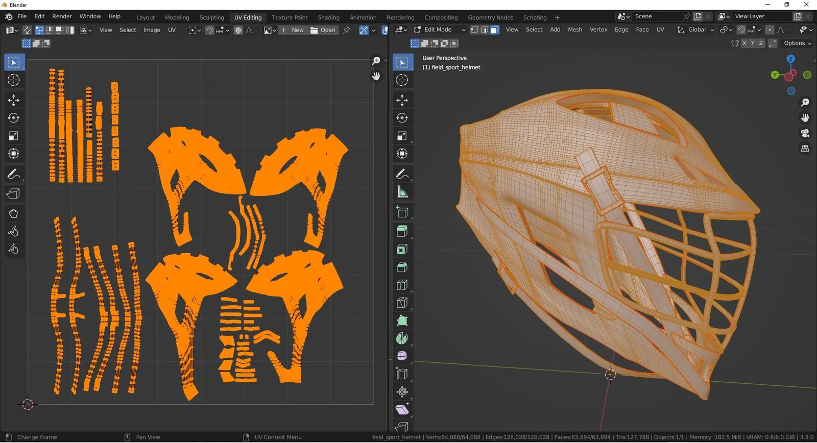Switch to the Texture Paint workspace tab
Viewport: 817px width, 443px height.
[290, 17]
